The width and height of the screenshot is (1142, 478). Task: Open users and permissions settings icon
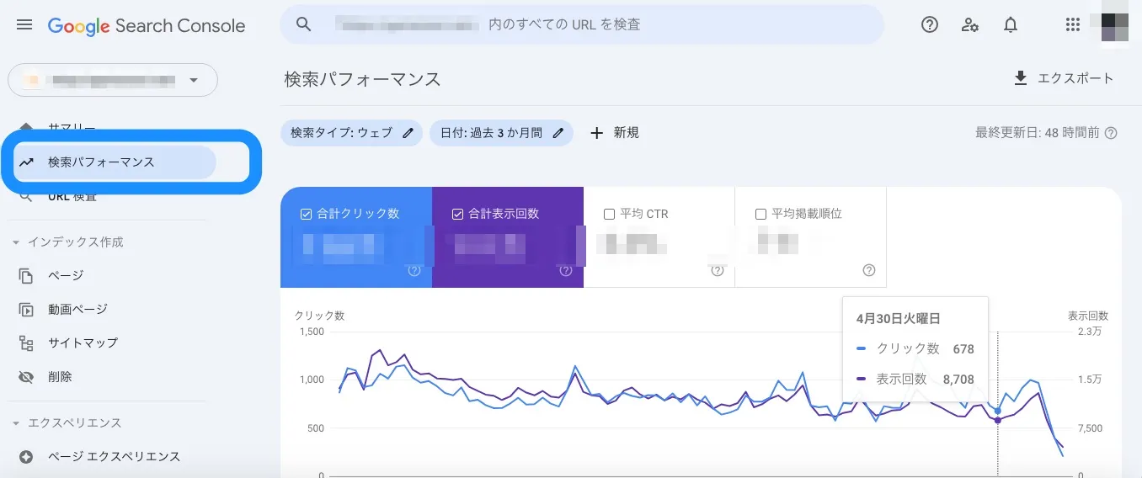pyautogui.click(x=970, y=24)
